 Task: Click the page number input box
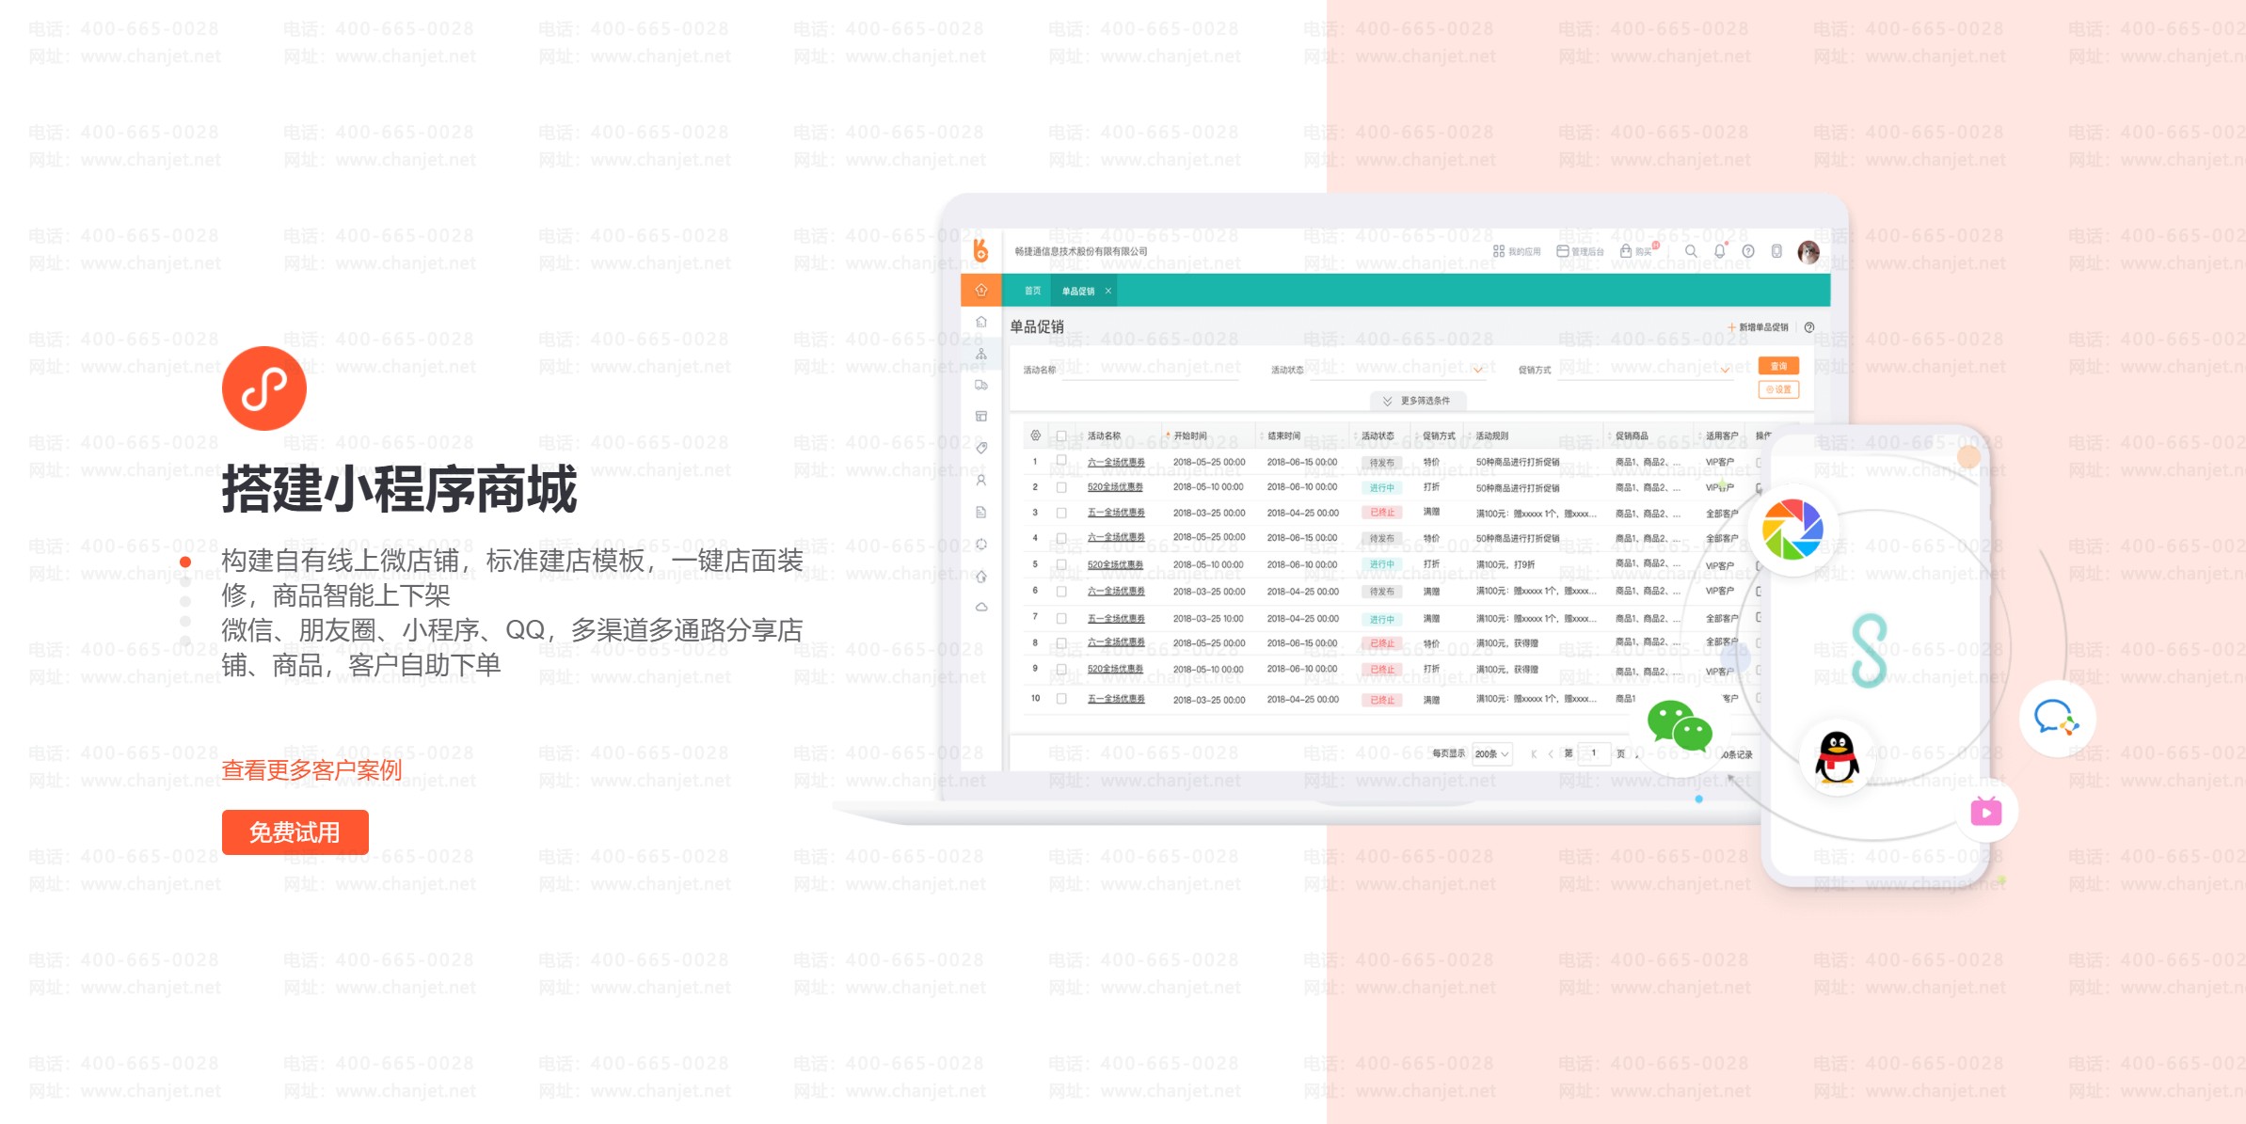point(1594,753)
